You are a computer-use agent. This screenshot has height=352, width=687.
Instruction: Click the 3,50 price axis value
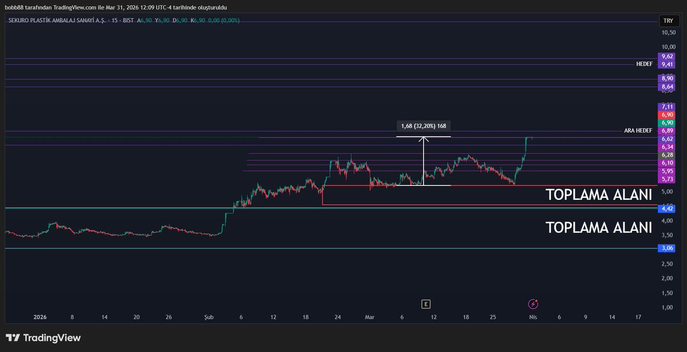point(668,235)
